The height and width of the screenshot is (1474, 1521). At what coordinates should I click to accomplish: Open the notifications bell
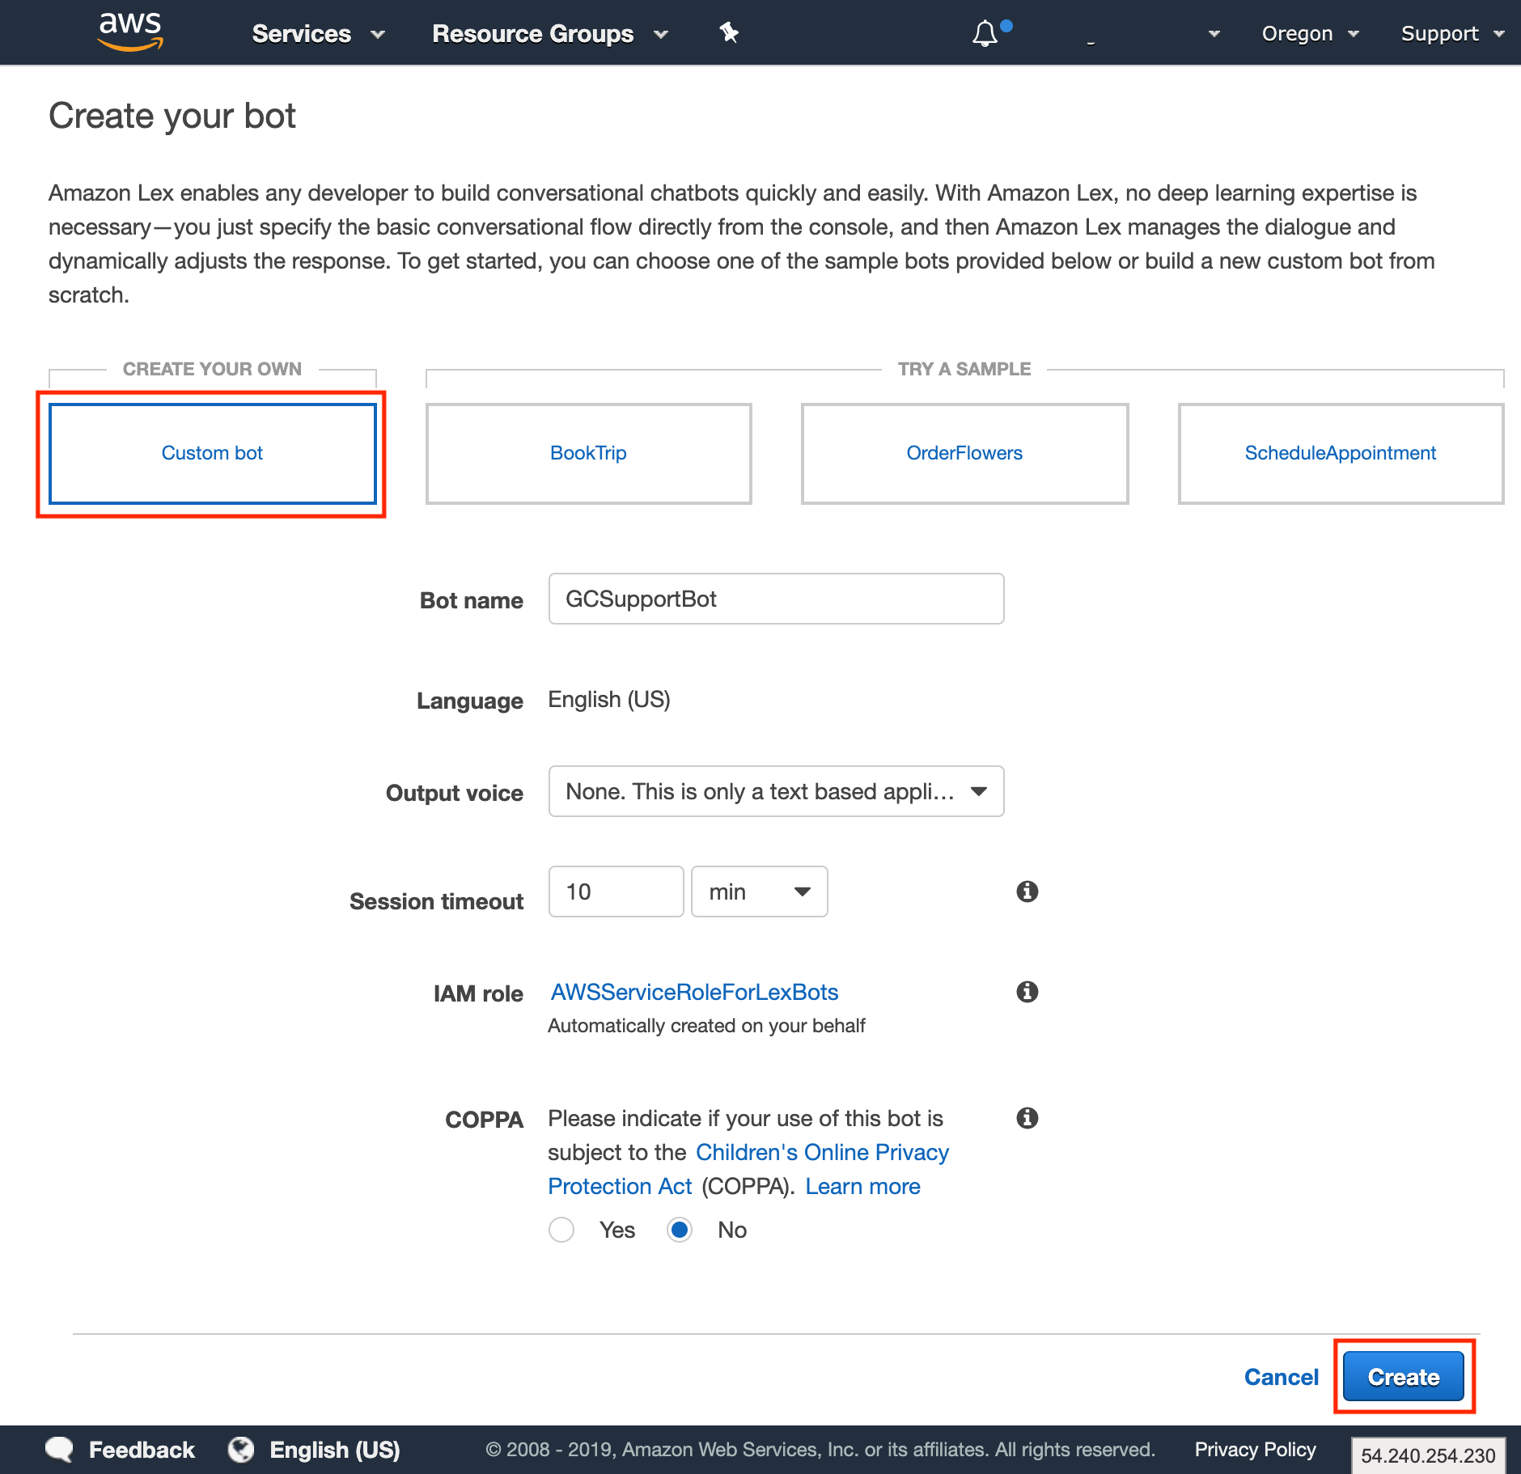coord(985,33)
